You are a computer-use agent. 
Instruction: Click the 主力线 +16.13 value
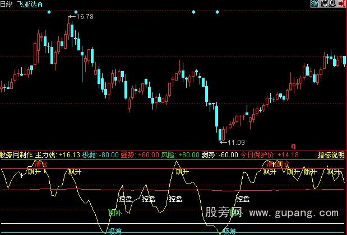(x=58, y=154)
